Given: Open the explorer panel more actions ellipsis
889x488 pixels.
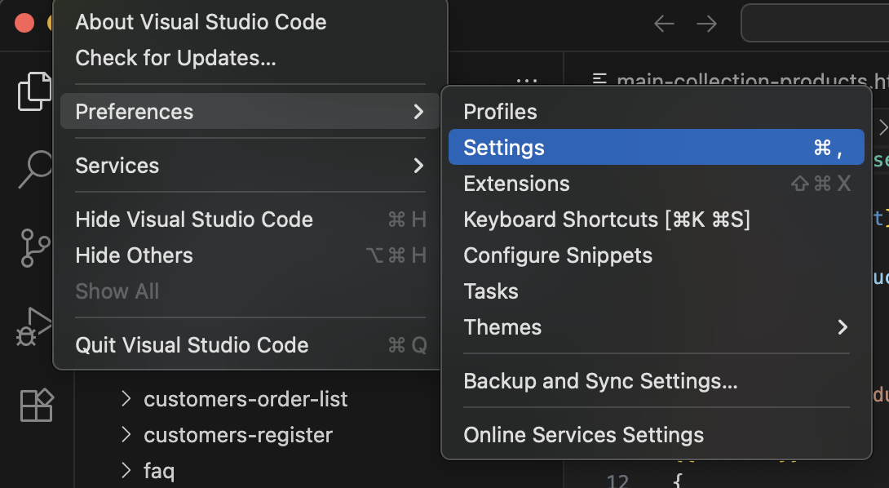Looking at the screenshot, I should click(x=527, y=81).
